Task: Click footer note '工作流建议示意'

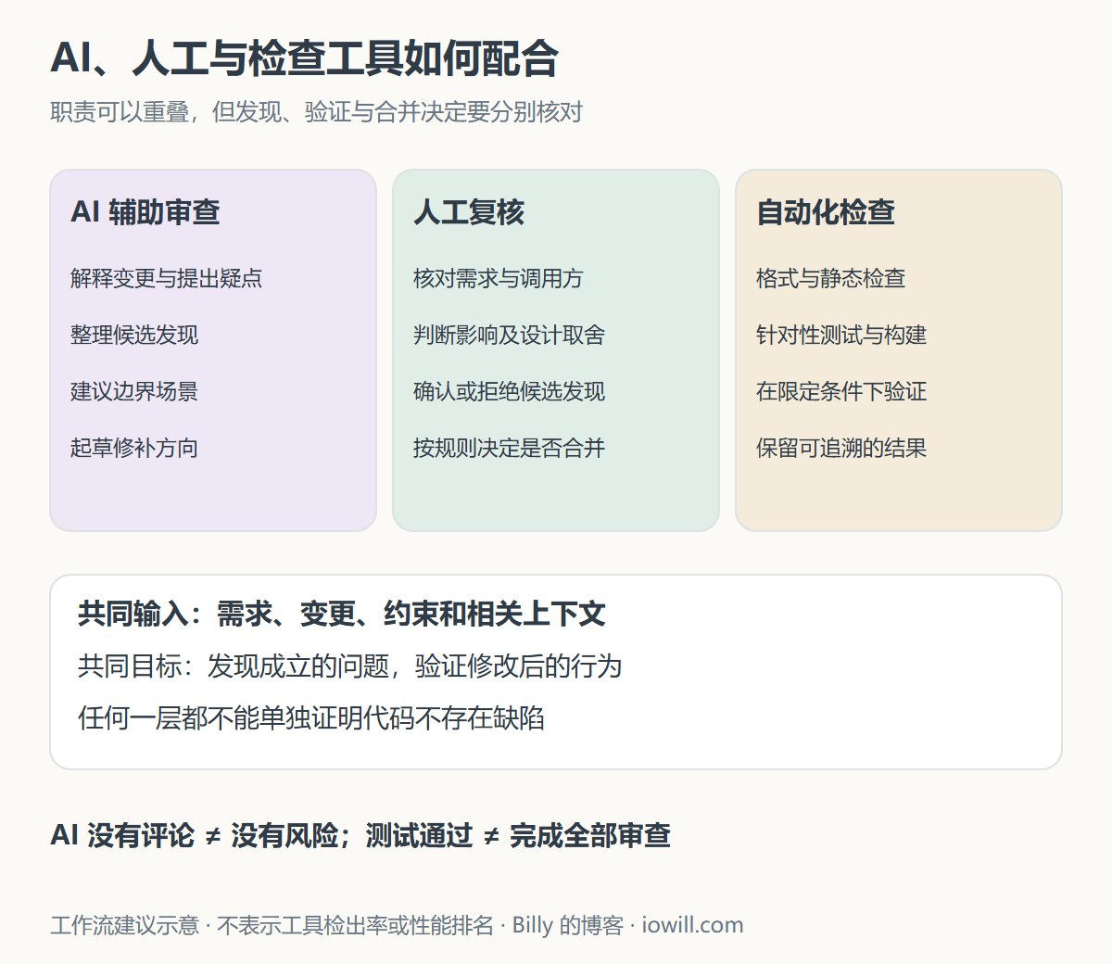Action: point(124,925)
